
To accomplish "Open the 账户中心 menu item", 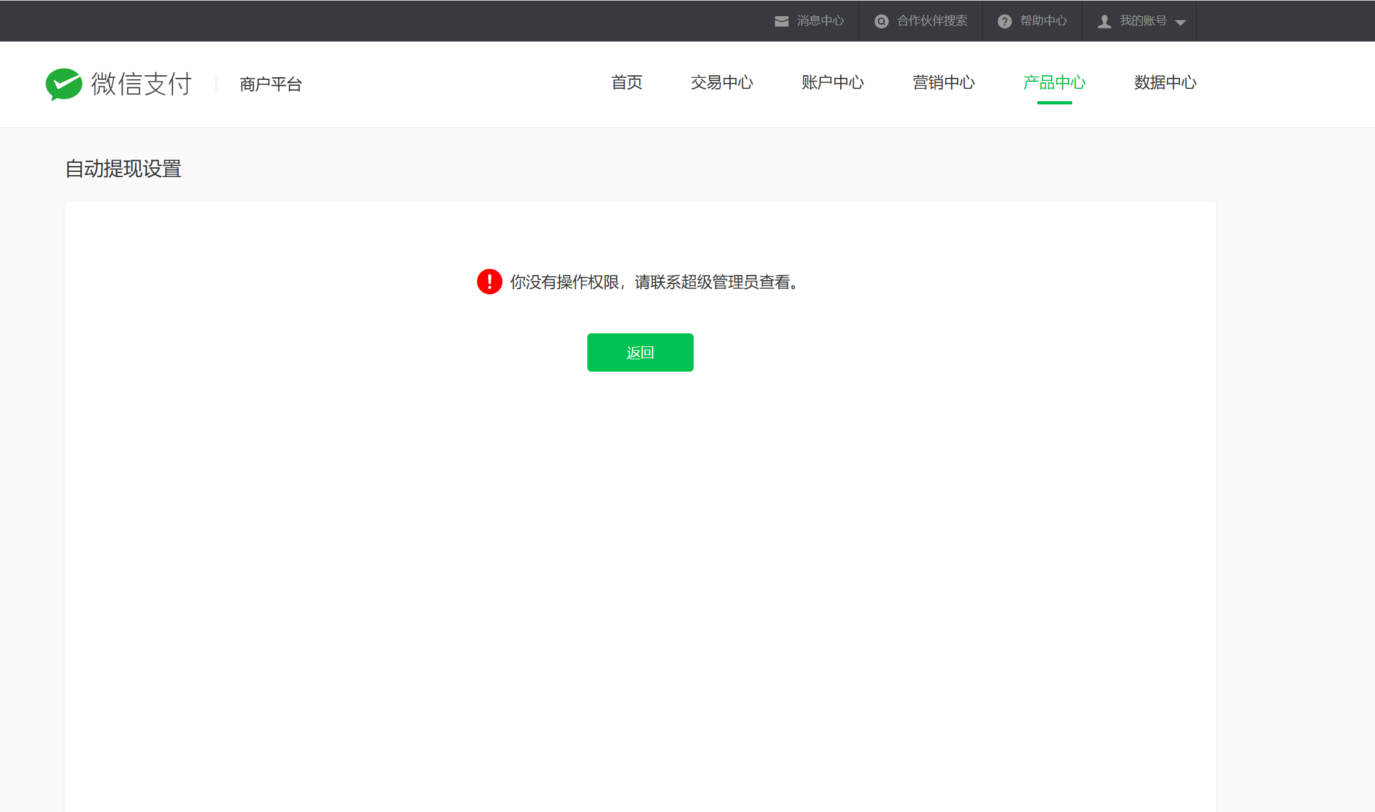I will click(x=832, y=82).
